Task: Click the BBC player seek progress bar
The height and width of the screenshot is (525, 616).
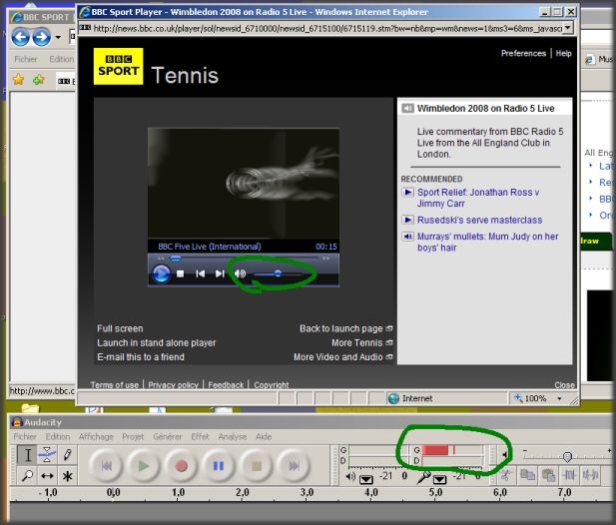Action: [244, 259]
